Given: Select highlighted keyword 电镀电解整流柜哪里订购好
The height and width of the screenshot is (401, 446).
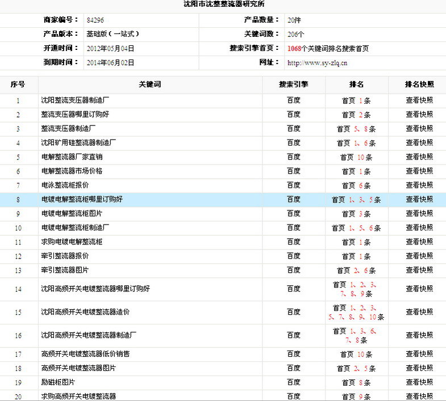Looking at the screenshot, I should point(82,199).
